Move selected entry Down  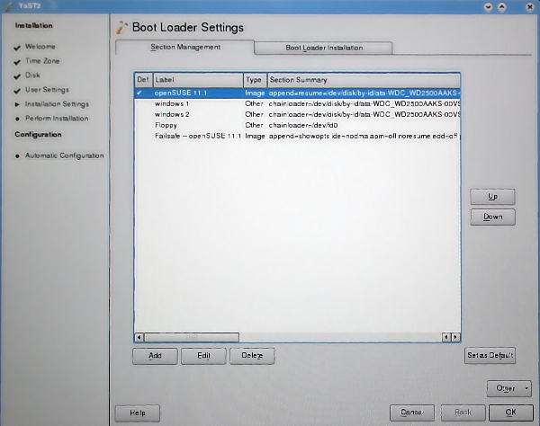492,217
